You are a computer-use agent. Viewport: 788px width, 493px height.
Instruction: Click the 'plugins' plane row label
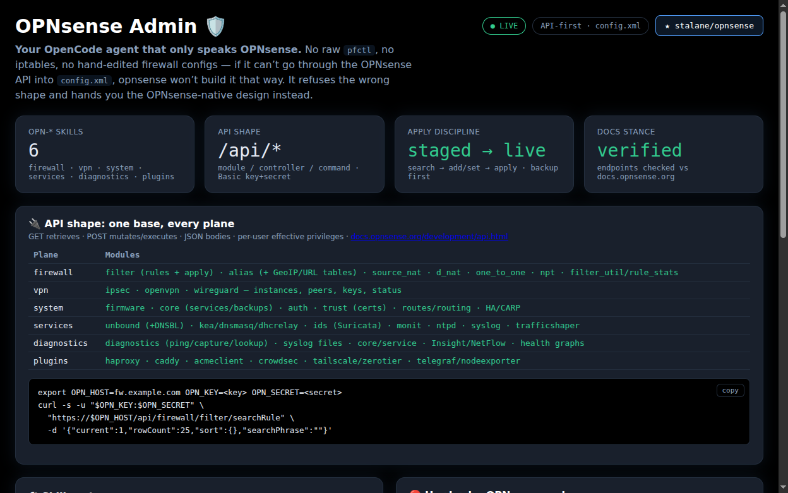[51, 360]
